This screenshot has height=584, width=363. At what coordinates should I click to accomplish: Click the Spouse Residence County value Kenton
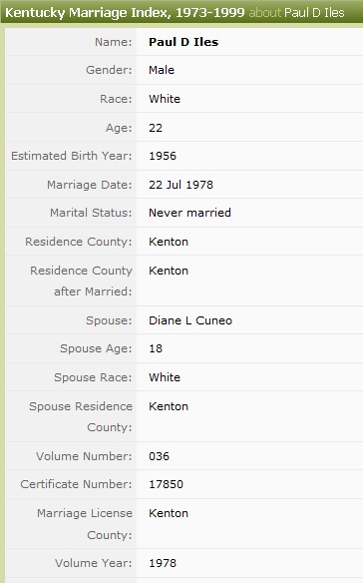point(169,406)
